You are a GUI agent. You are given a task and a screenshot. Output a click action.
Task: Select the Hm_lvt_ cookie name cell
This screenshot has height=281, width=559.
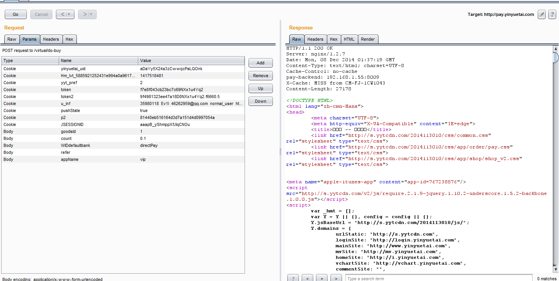[99, 76]
